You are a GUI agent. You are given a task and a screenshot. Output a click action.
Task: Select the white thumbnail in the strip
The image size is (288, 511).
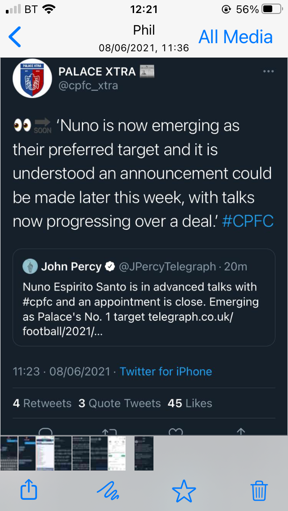pos(117,453)
